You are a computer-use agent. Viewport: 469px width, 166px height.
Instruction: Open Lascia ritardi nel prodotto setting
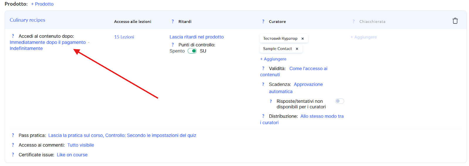tap(196, 37)
